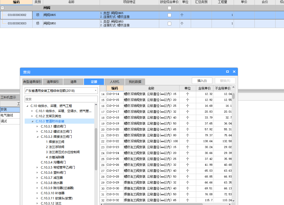Select C.10.3.6 塑料阀门 tree item
284x205 pixels.
coord(53,173)
